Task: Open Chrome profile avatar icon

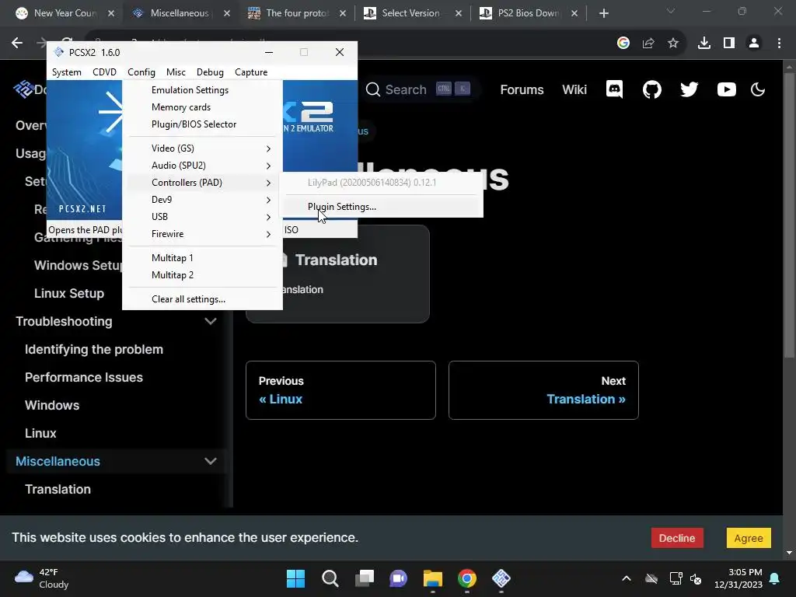Action: [x=754, y=44]
